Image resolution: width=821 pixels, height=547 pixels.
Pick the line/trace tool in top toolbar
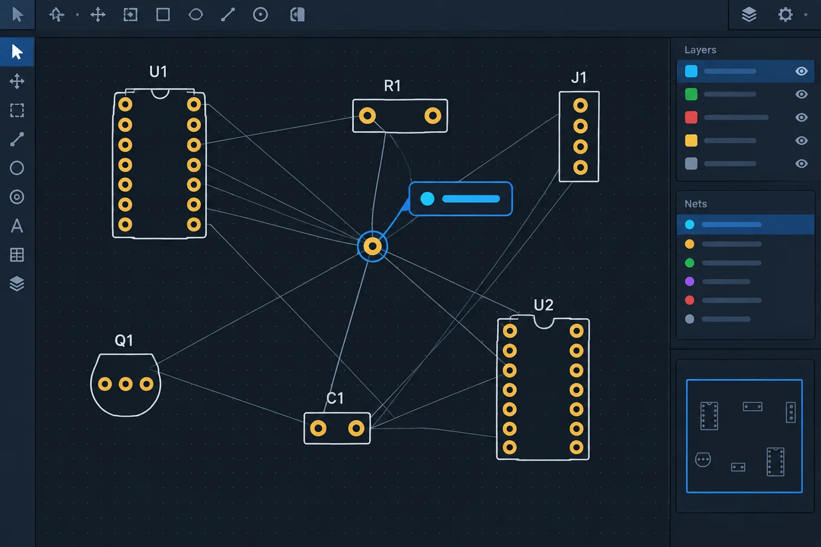(x=228, y=14)
